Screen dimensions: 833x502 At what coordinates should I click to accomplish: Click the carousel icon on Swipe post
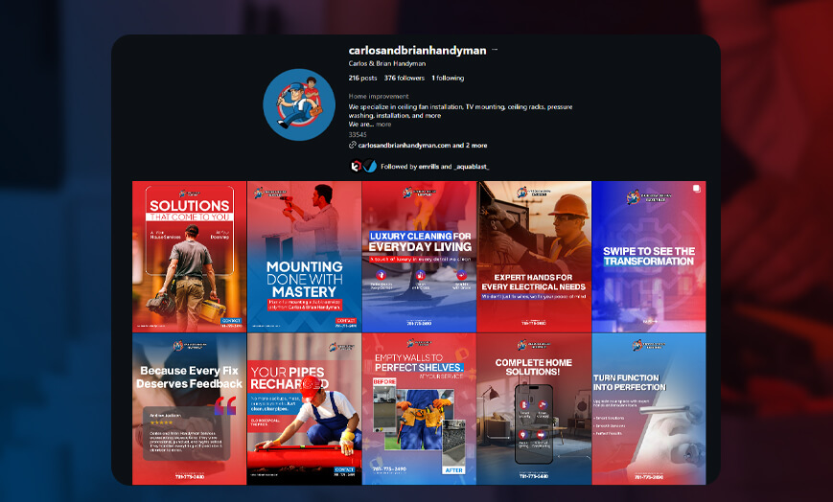coord(697,190)
